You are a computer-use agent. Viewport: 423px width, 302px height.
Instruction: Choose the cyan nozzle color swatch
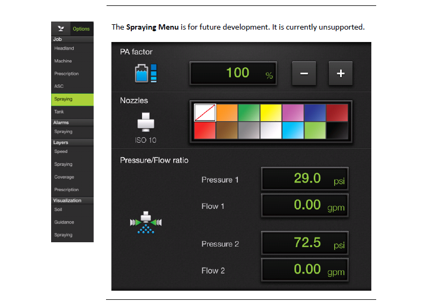[x=293, y=130]
